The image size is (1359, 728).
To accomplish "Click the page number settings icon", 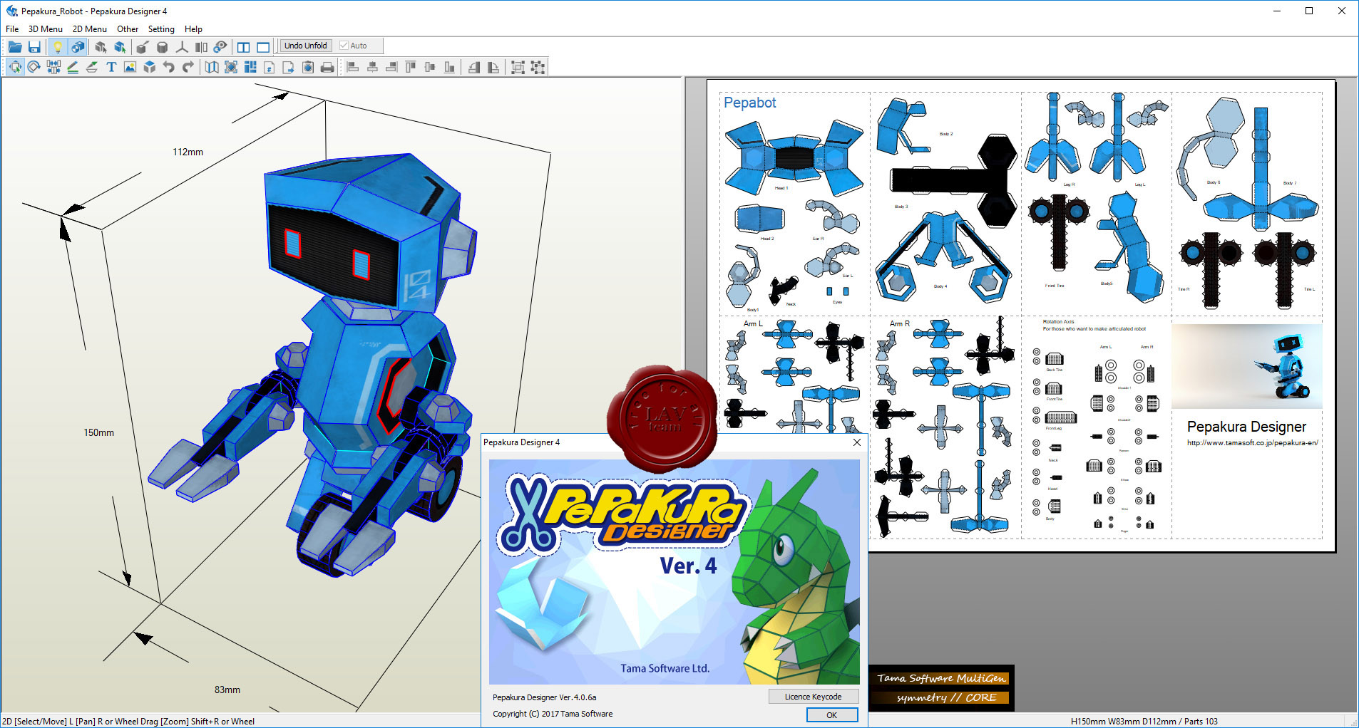I will (x=270, y=67).
